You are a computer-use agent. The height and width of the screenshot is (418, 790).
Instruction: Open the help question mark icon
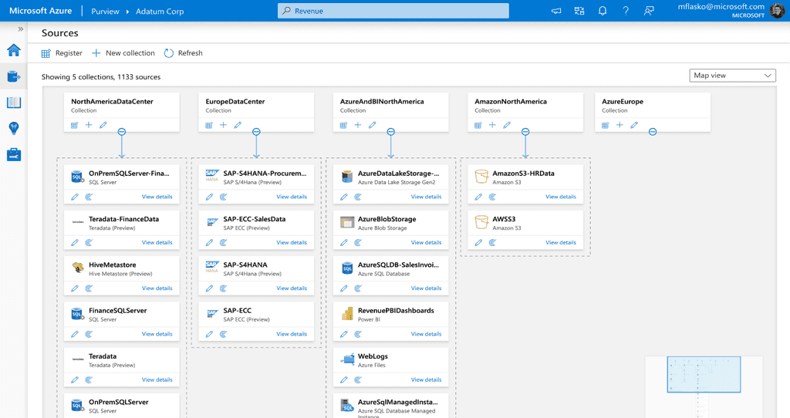click(x=625, y=11)
